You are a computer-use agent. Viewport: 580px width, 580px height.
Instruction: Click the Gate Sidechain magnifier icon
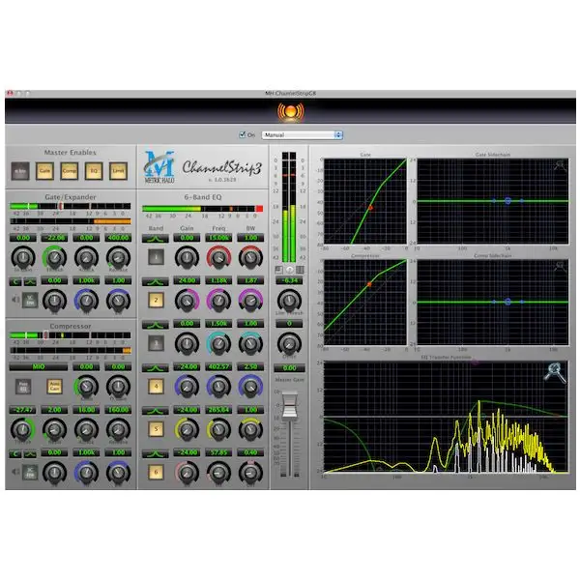560,165
